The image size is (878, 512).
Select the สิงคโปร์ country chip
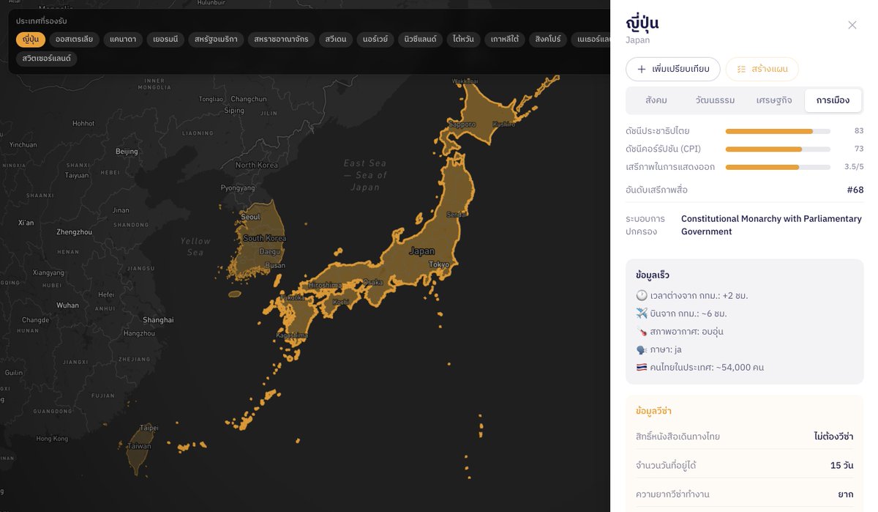tap(547, 40)
